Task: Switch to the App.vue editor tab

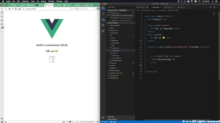Action: click(141, 7)
